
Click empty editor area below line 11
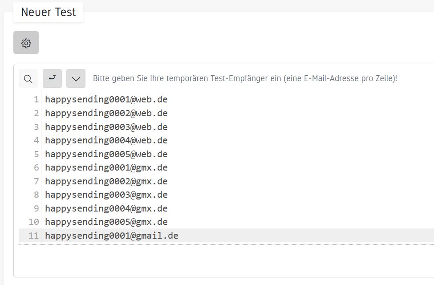point(223,261)
